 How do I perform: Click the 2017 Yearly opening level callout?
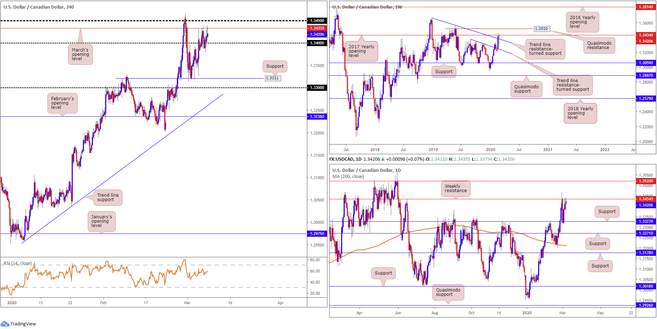(361, 51)
